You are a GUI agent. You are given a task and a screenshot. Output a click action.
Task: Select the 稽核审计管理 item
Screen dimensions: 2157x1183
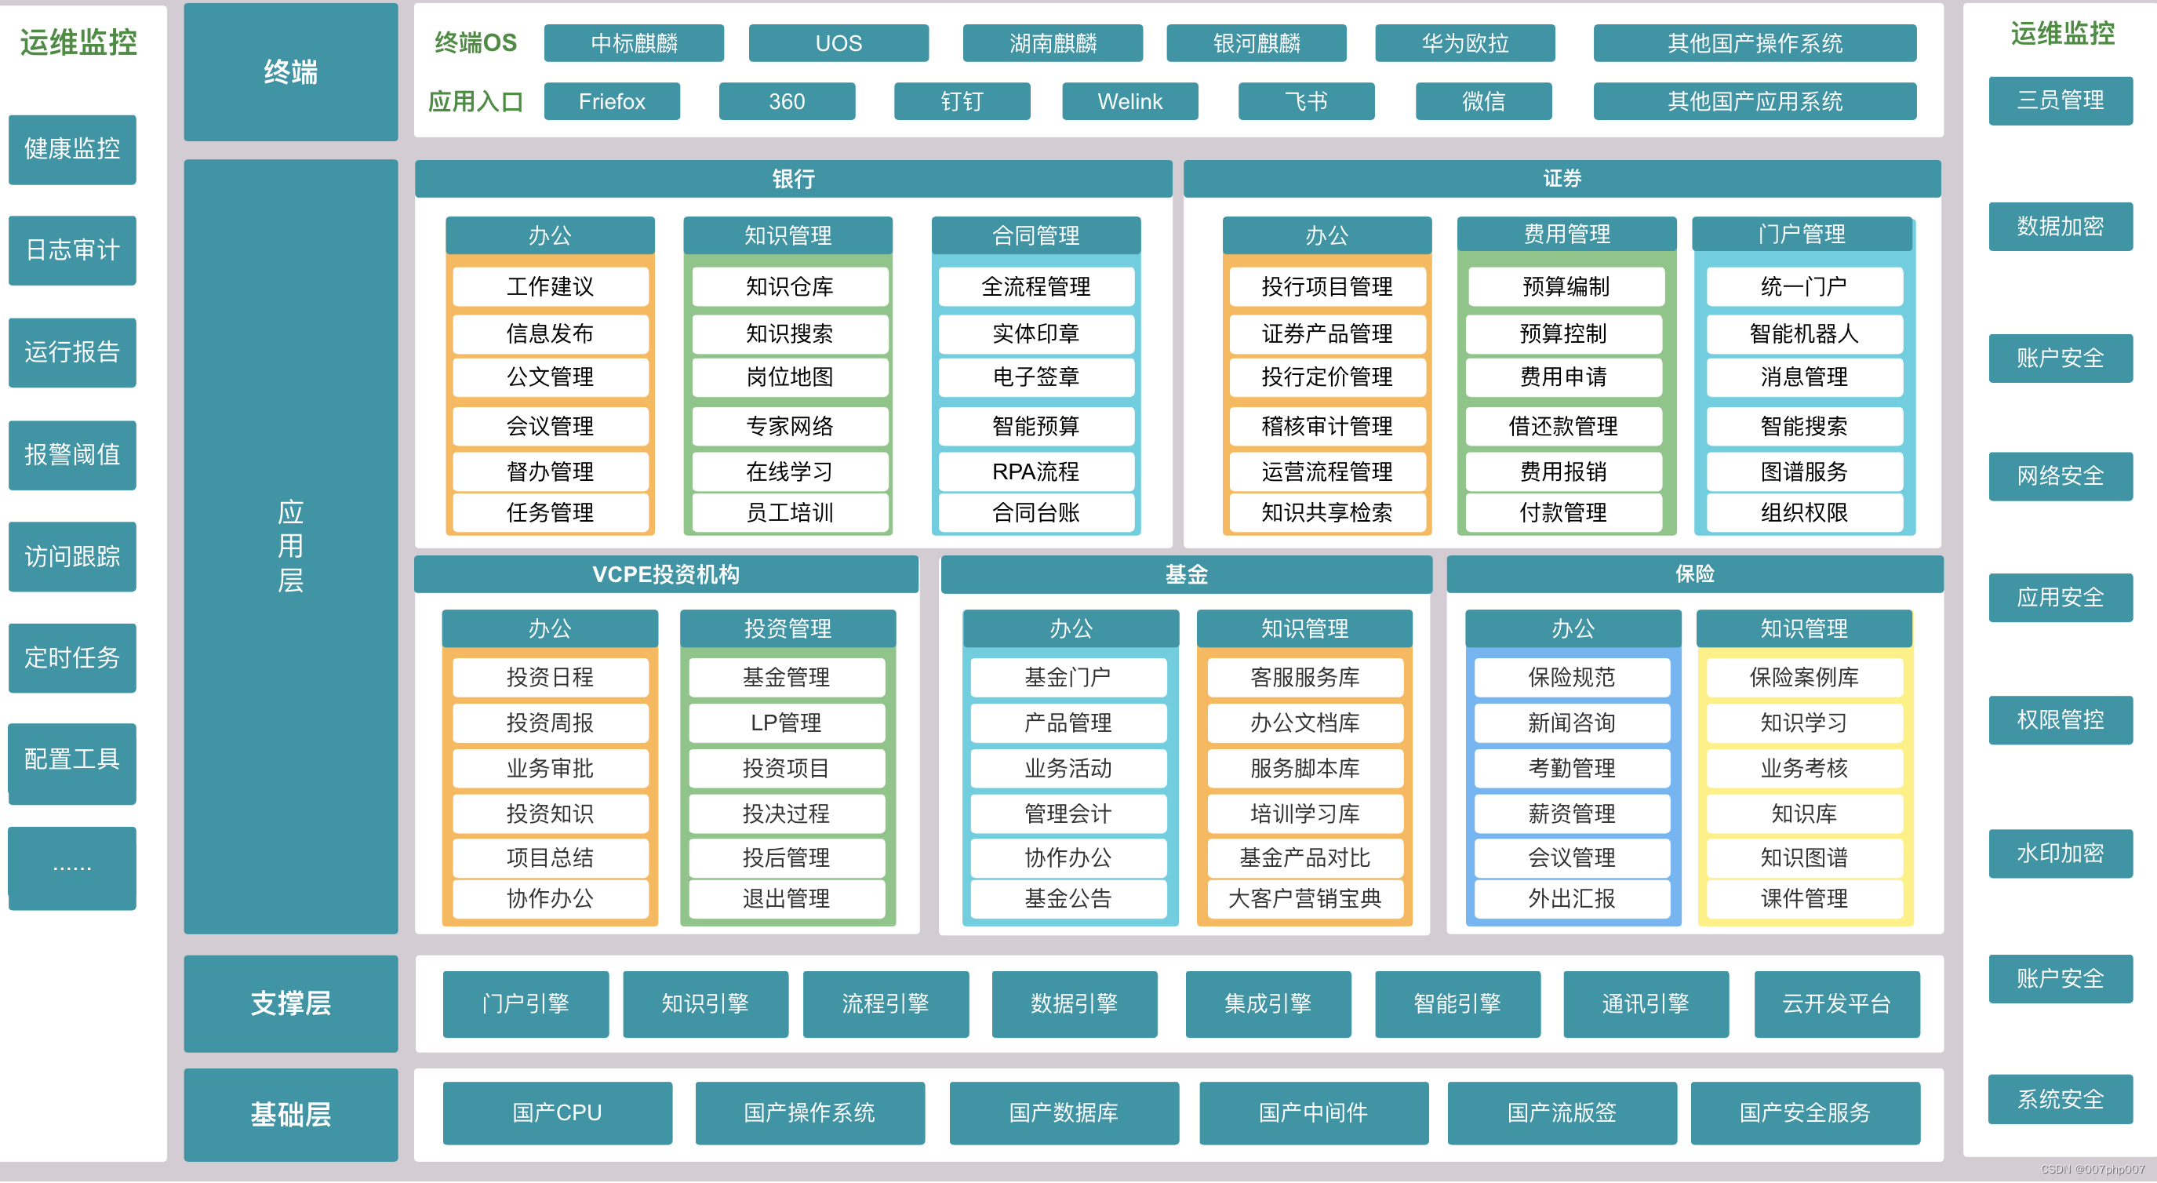pos(1327,427)
